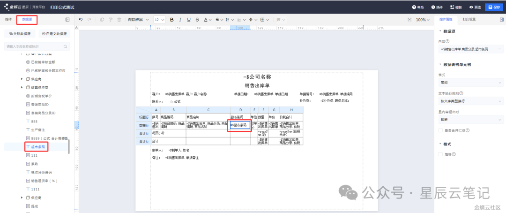Image resolution: width=506 pixels, height=213 pixels.
Task: Enable the 是否合并汇总 checkbox
Action: coord(440,130)
